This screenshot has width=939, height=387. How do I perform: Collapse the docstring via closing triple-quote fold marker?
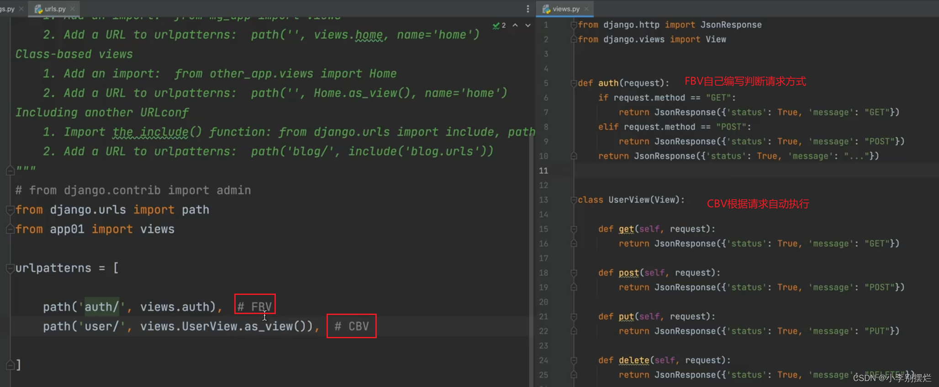10,171
